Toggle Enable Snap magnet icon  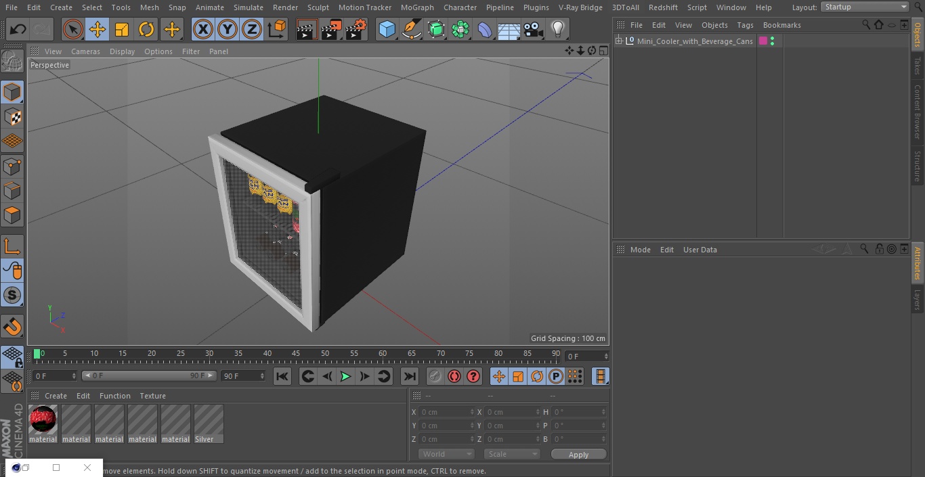coord(12,326)
